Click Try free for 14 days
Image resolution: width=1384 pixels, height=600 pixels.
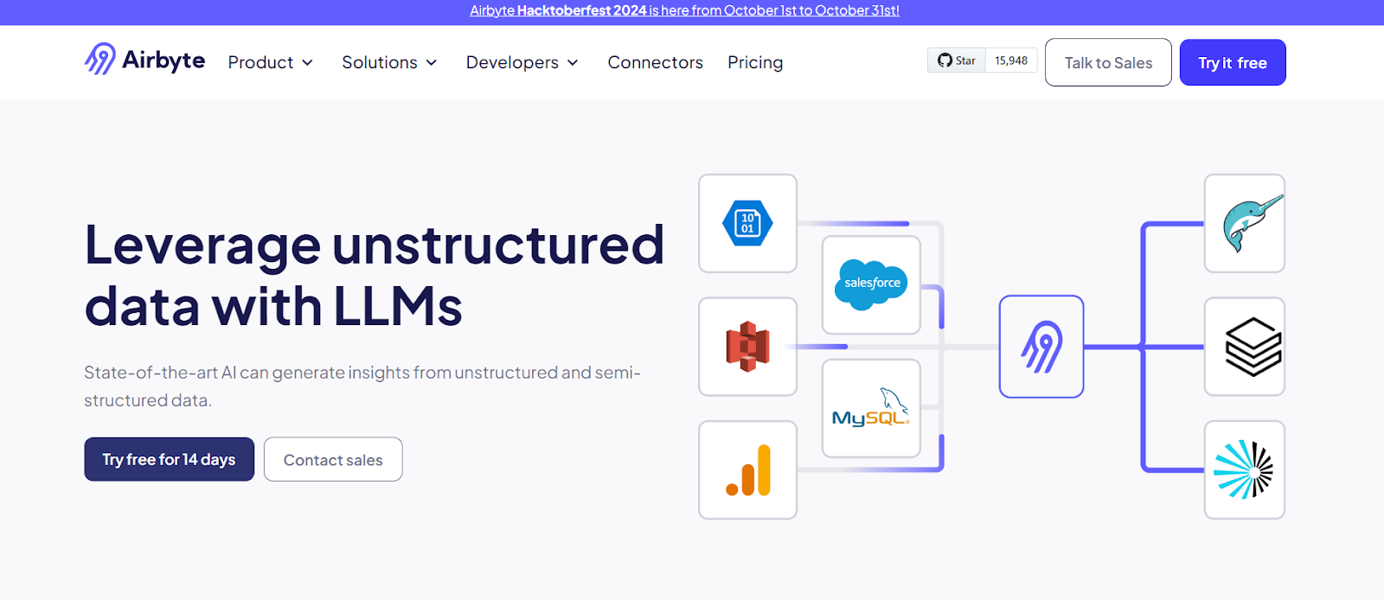coord(169,459)
